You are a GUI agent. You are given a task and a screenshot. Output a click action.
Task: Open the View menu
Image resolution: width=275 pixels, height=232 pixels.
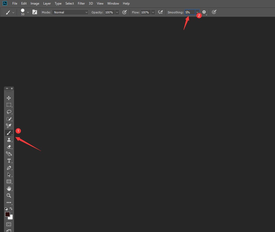(x=100, y=3)
